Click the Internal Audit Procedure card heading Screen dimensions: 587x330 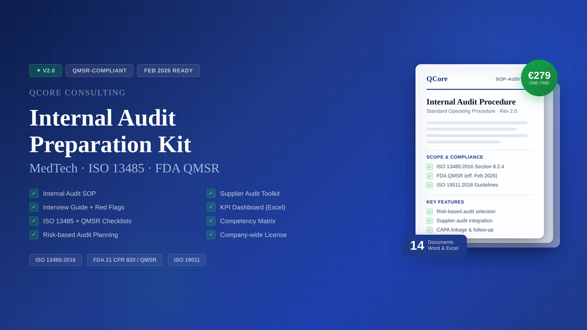(x=471, y=102)
